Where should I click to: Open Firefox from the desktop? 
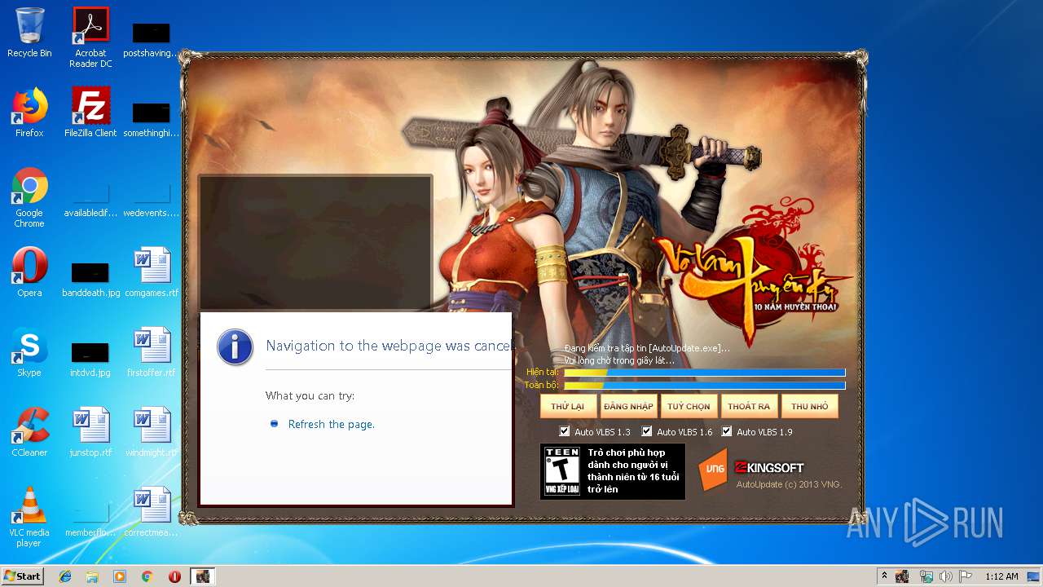pyautogui.click(x=29, y=113)
